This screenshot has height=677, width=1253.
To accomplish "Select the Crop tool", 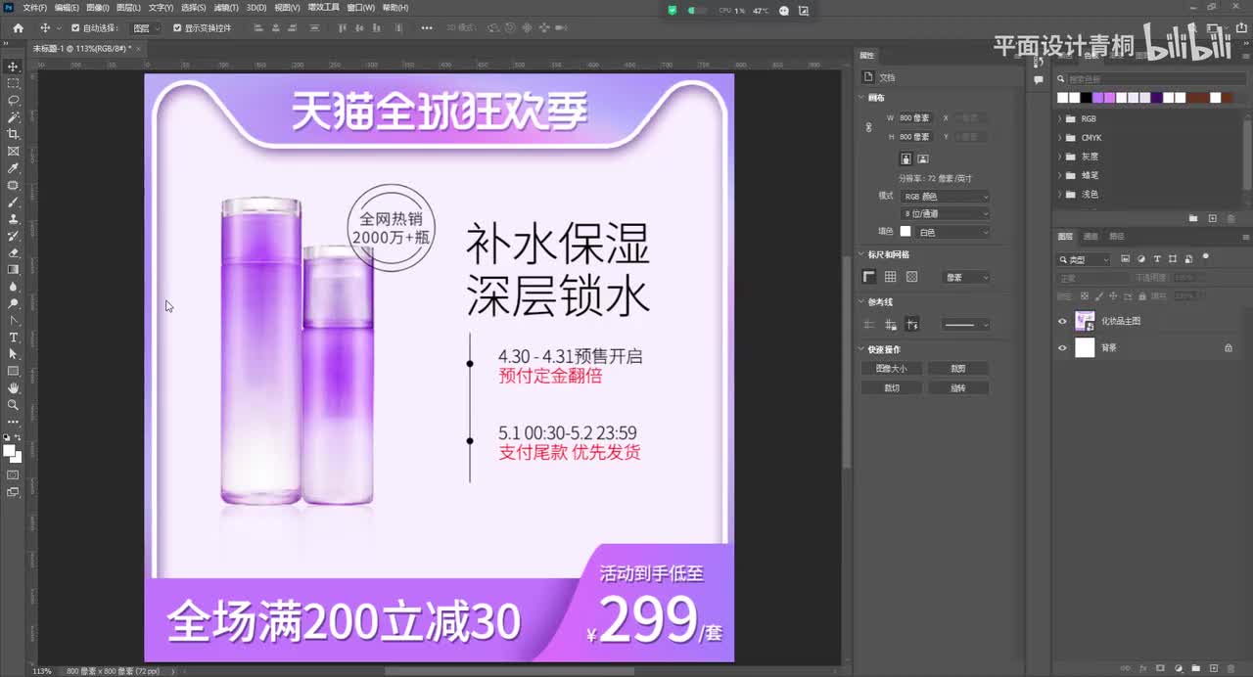I will point(13,134).
